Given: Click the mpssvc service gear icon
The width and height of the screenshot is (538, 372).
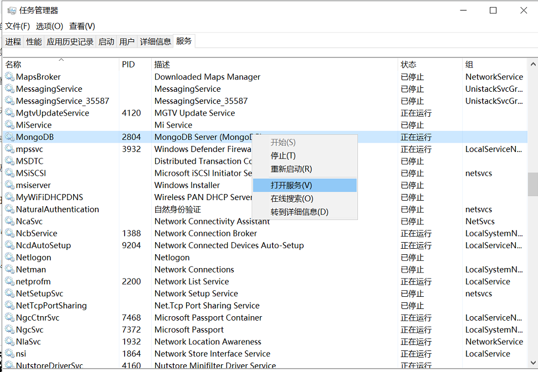Looking at the screenshot, I should pyautogui.click(x=10, y=149).
